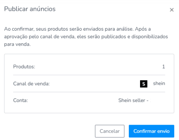Close the Publicar anúncios dialog
The width and height of the screenshot is (179, 140).
click(172, 10)
